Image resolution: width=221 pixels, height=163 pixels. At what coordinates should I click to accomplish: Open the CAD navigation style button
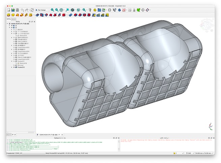click(188, 153)
